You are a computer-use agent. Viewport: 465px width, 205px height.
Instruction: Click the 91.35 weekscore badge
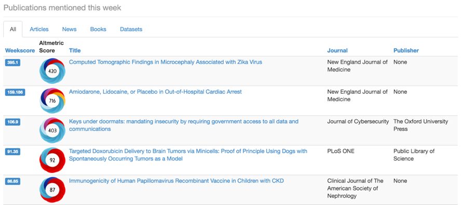click(13, 152)
